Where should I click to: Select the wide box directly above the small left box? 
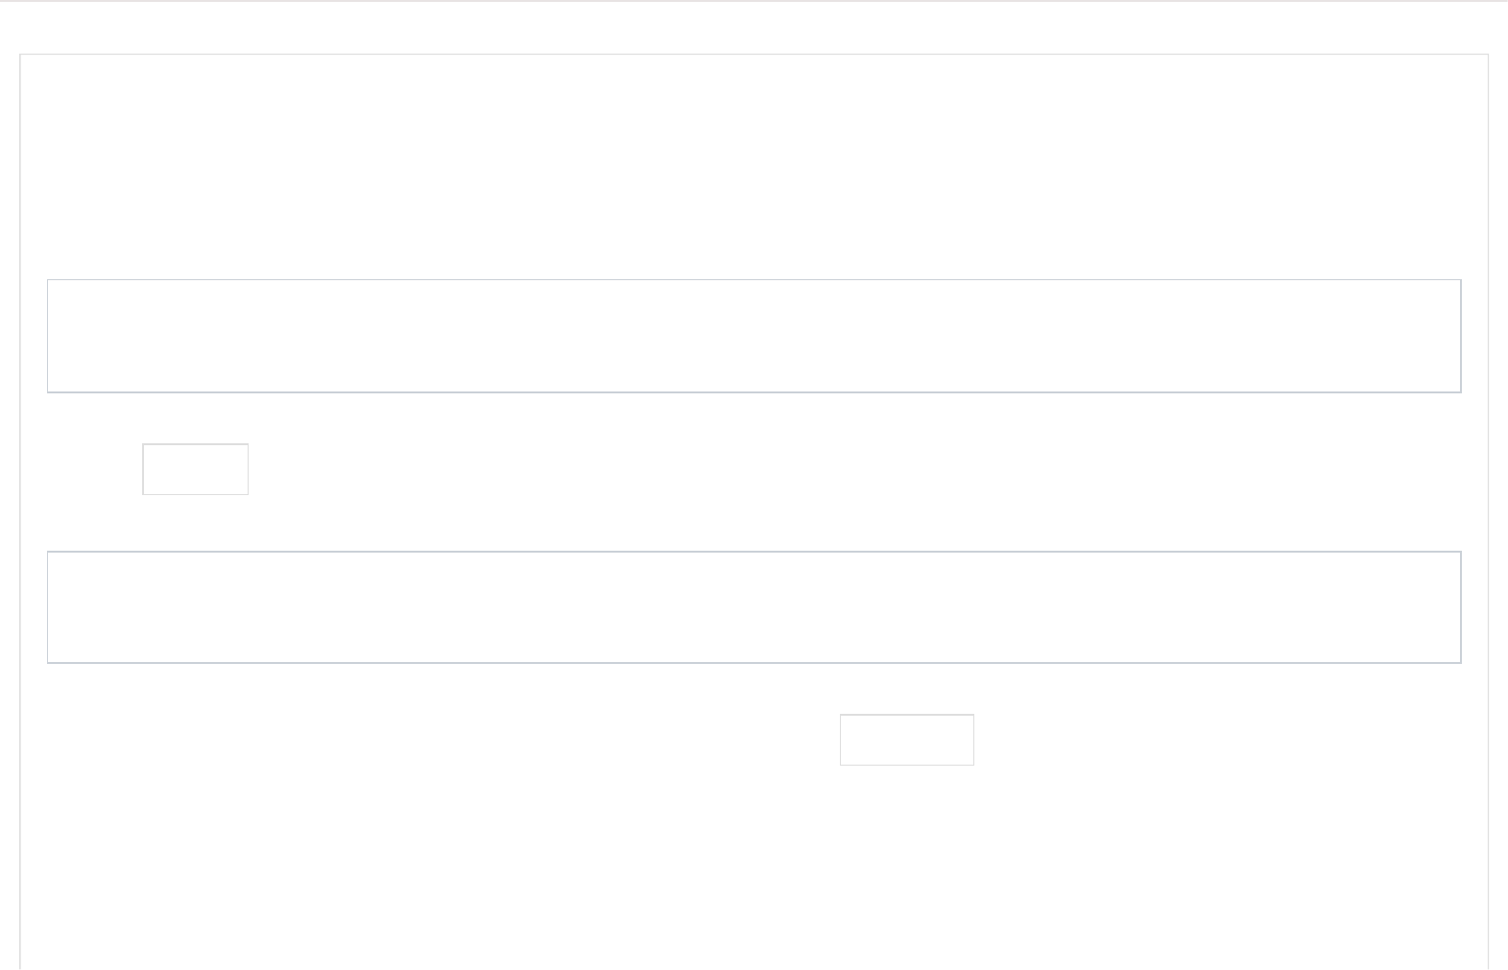[754, 336]
